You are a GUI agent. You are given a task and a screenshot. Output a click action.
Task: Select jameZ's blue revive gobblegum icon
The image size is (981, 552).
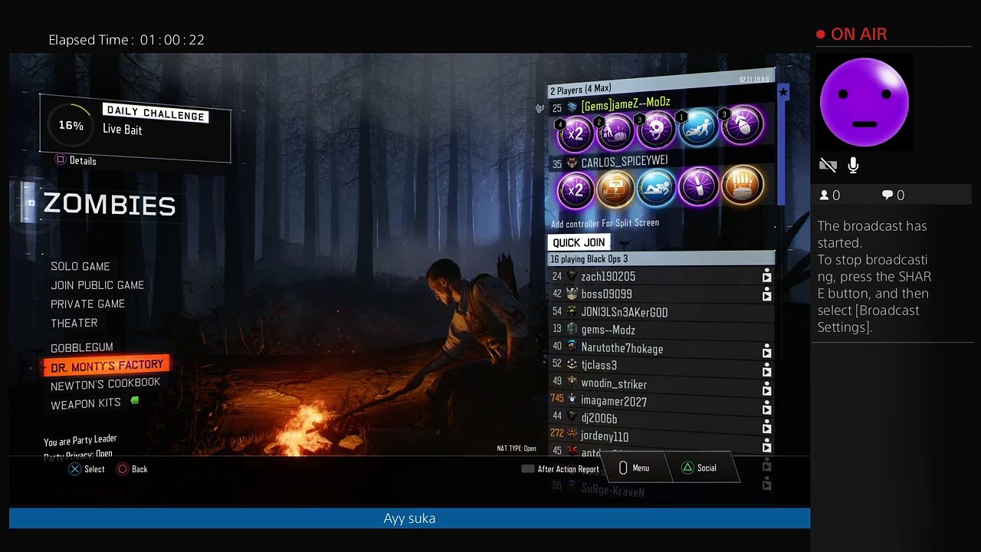(699, 127)
